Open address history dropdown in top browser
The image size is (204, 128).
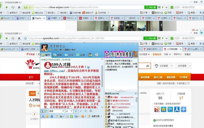coord(167,7)
